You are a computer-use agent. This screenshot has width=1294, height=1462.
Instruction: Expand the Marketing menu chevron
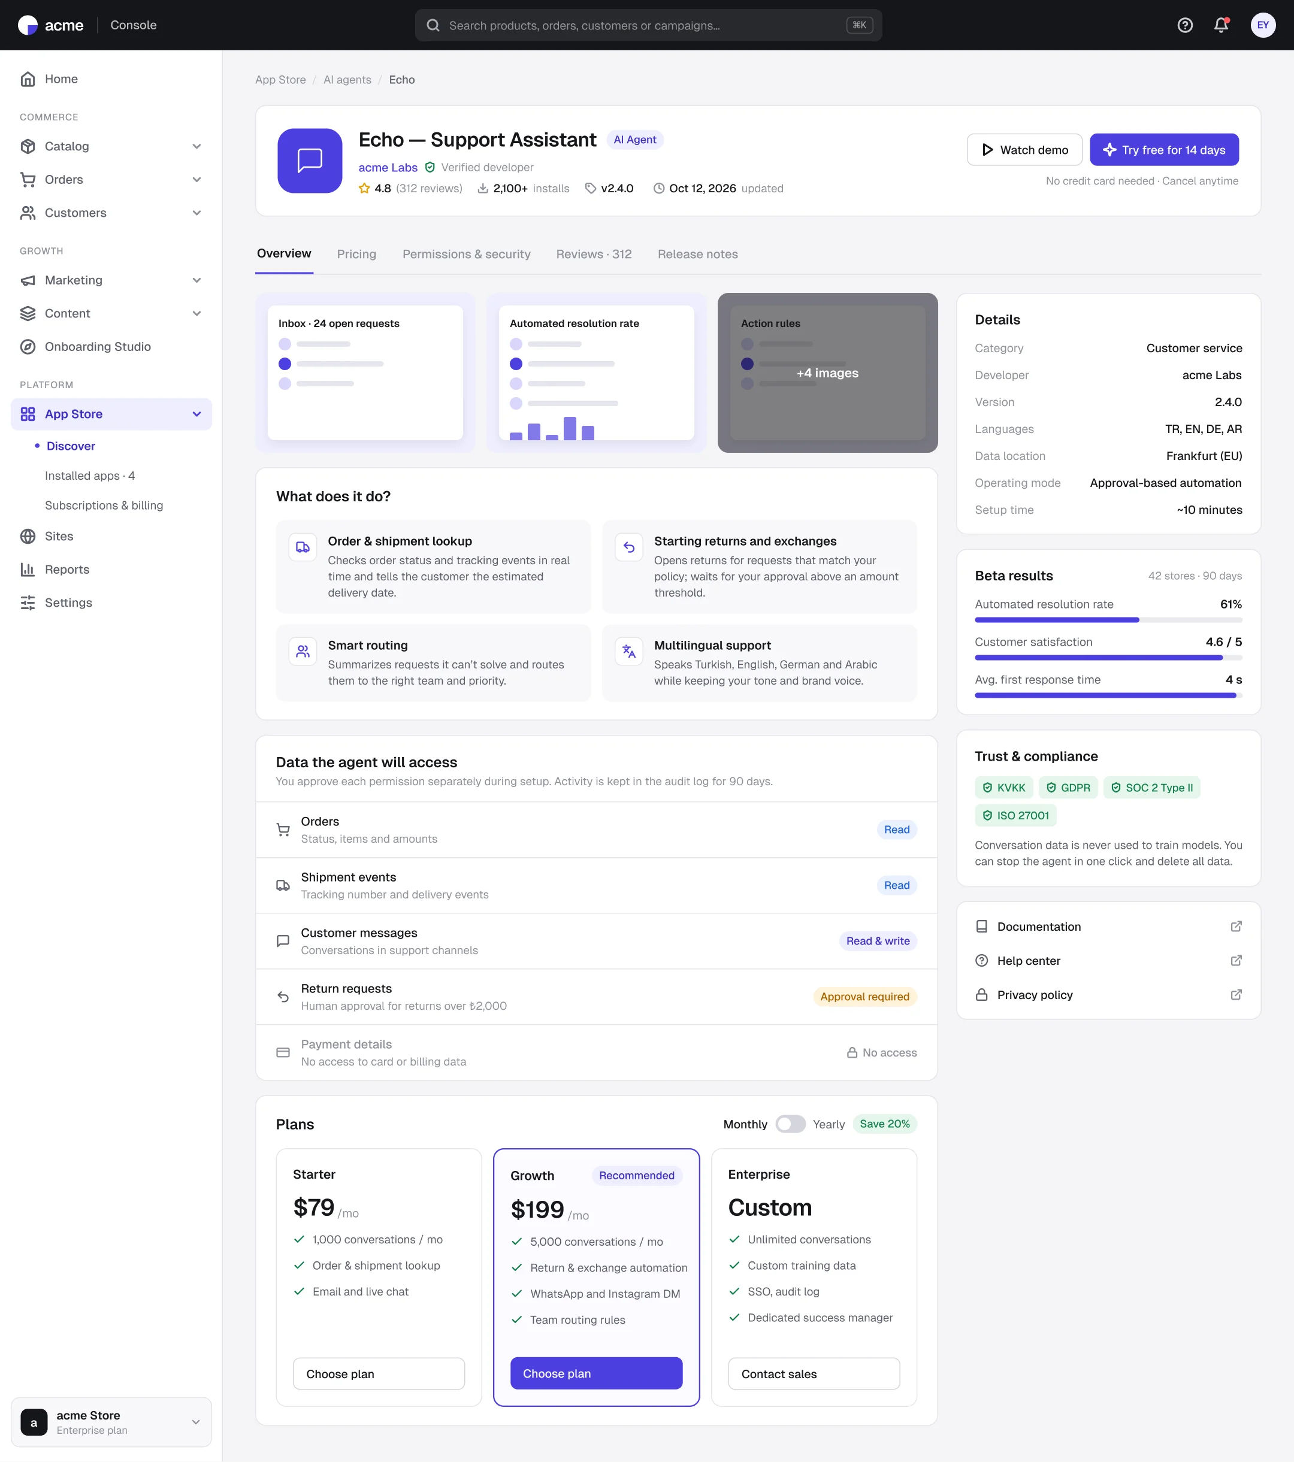click(x=196, y=280)
